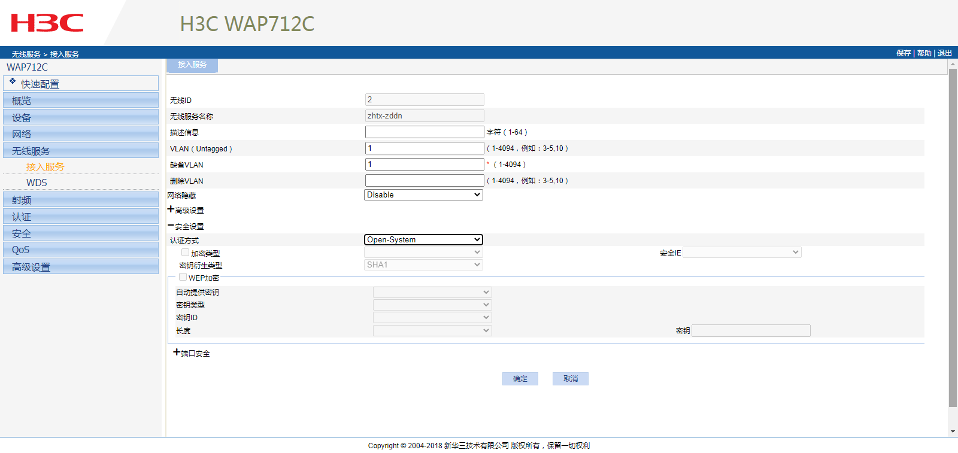This screenshot has width=958, height=453.
Task: Focus the 描述信息 input field
Action: (425, 132)
